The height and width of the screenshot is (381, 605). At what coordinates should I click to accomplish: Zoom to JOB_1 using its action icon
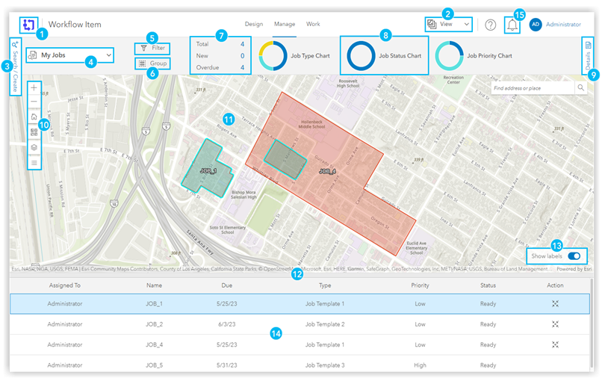coord(554,304)
